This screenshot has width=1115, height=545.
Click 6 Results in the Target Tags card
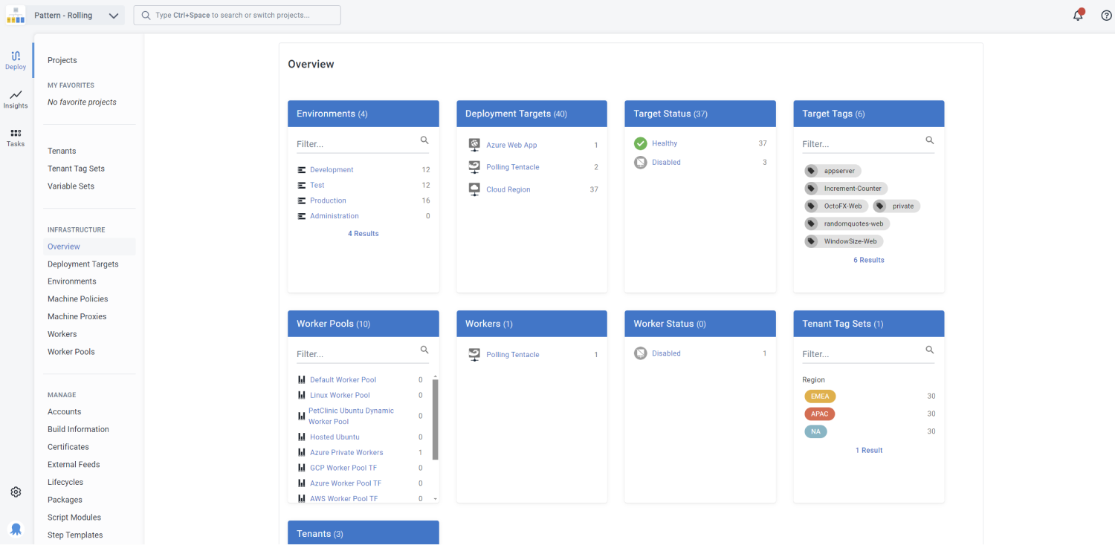[x=868, y=259]
